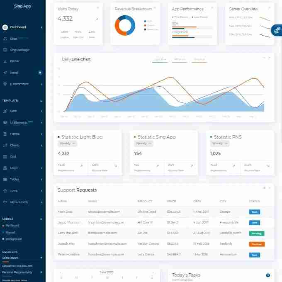Viewport: 282px width, 282px height.
Task: Toggle the third (orange) chart series tab
Action: coord(199,60)
